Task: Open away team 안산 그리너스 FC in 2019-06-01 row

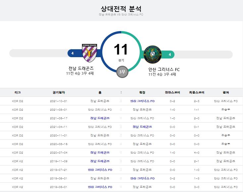Action: point(142,178)
